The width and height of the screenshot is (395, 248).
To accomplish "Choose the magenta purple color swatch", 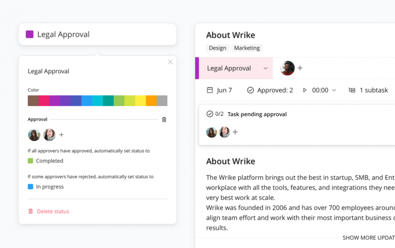I will 55,101.
